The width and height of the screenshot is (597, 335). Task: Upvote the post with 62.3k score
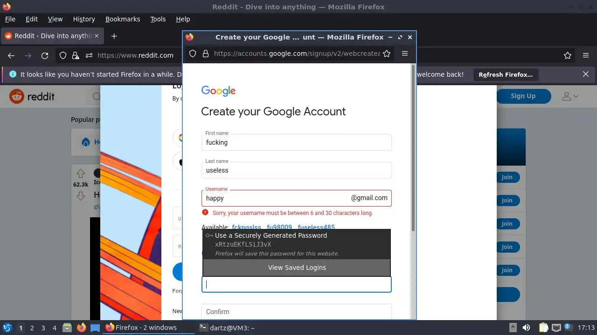[81, 174]
